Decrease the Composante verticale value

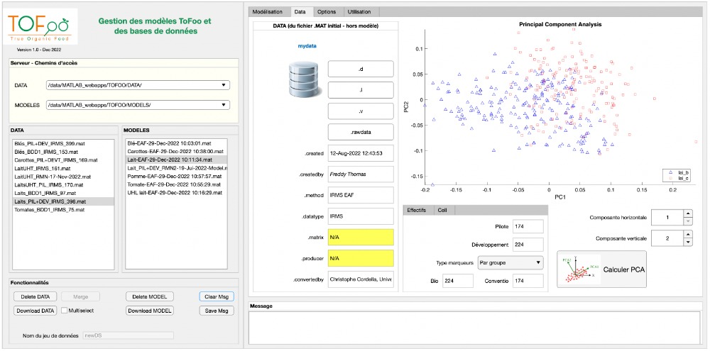click(x=687, y=243)
